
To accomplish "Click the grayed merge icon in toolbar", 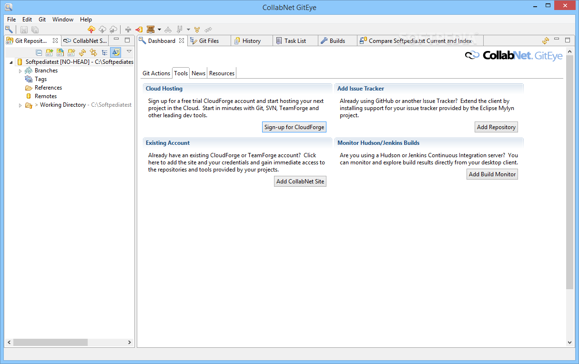I will [168, 30].
